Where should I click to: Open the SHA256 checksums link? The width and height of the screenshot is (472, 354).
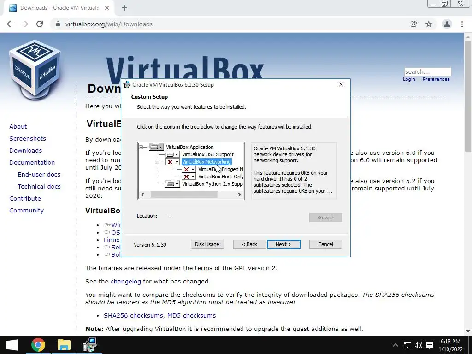(133, 315)
